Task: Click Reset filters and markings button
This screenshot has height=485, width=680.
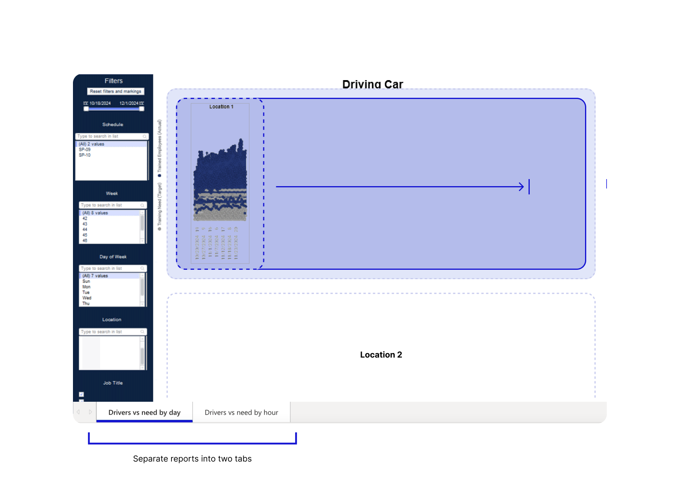Action: (x=116, y=92)
